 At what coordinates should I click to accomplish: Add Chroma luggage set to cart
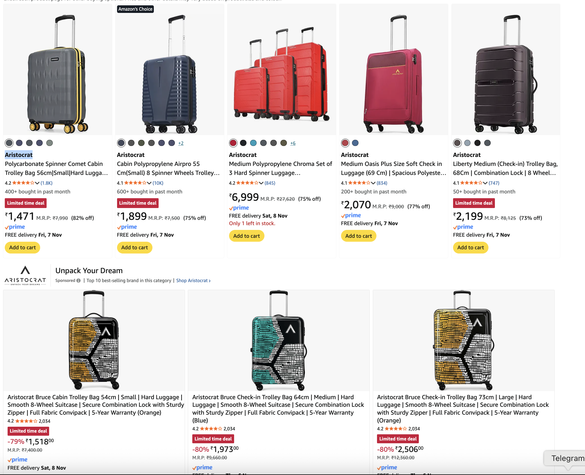[246, 236]
